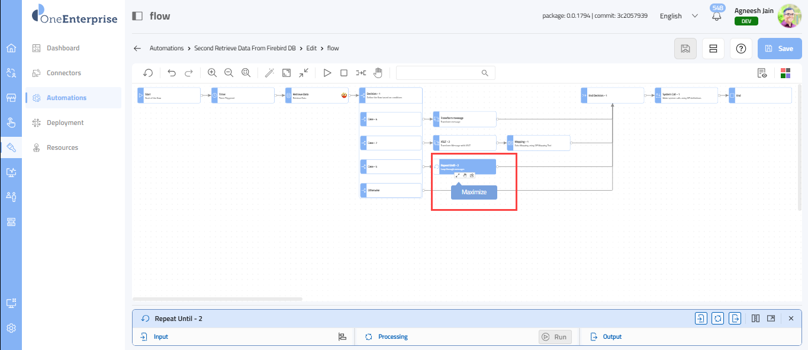
Task: Toggle the Processing panel visibility icon
Action: click(x=717, y=319)
